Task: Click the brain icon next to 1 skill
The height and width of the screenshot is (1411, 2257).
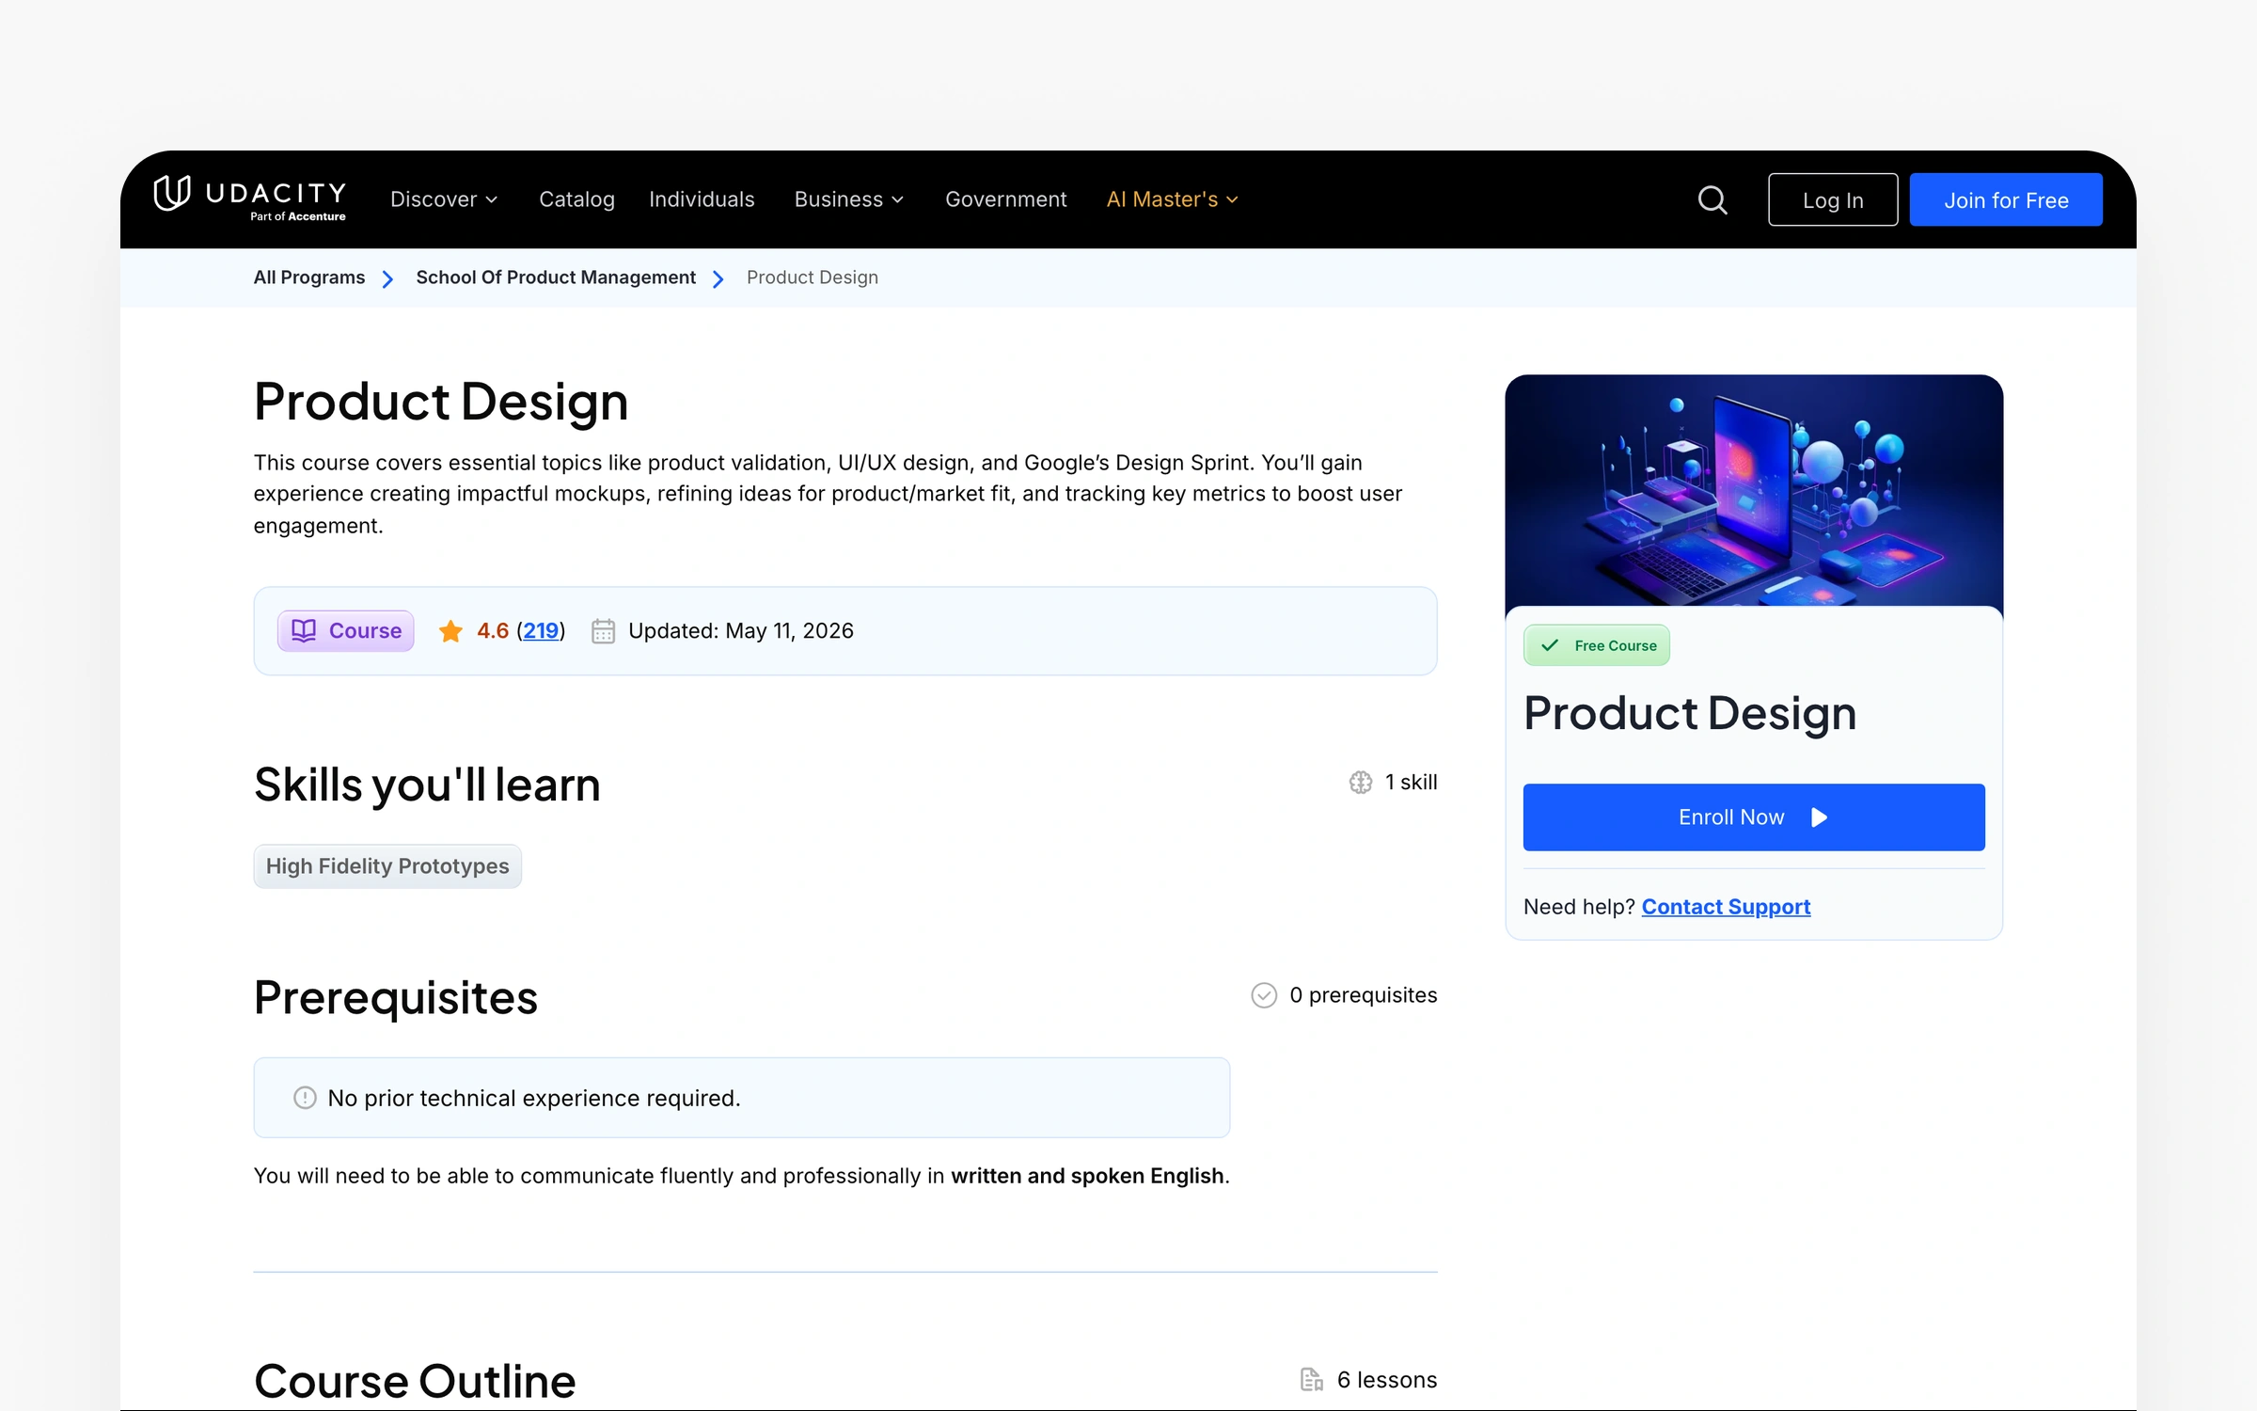Action: pos(1361,782)
